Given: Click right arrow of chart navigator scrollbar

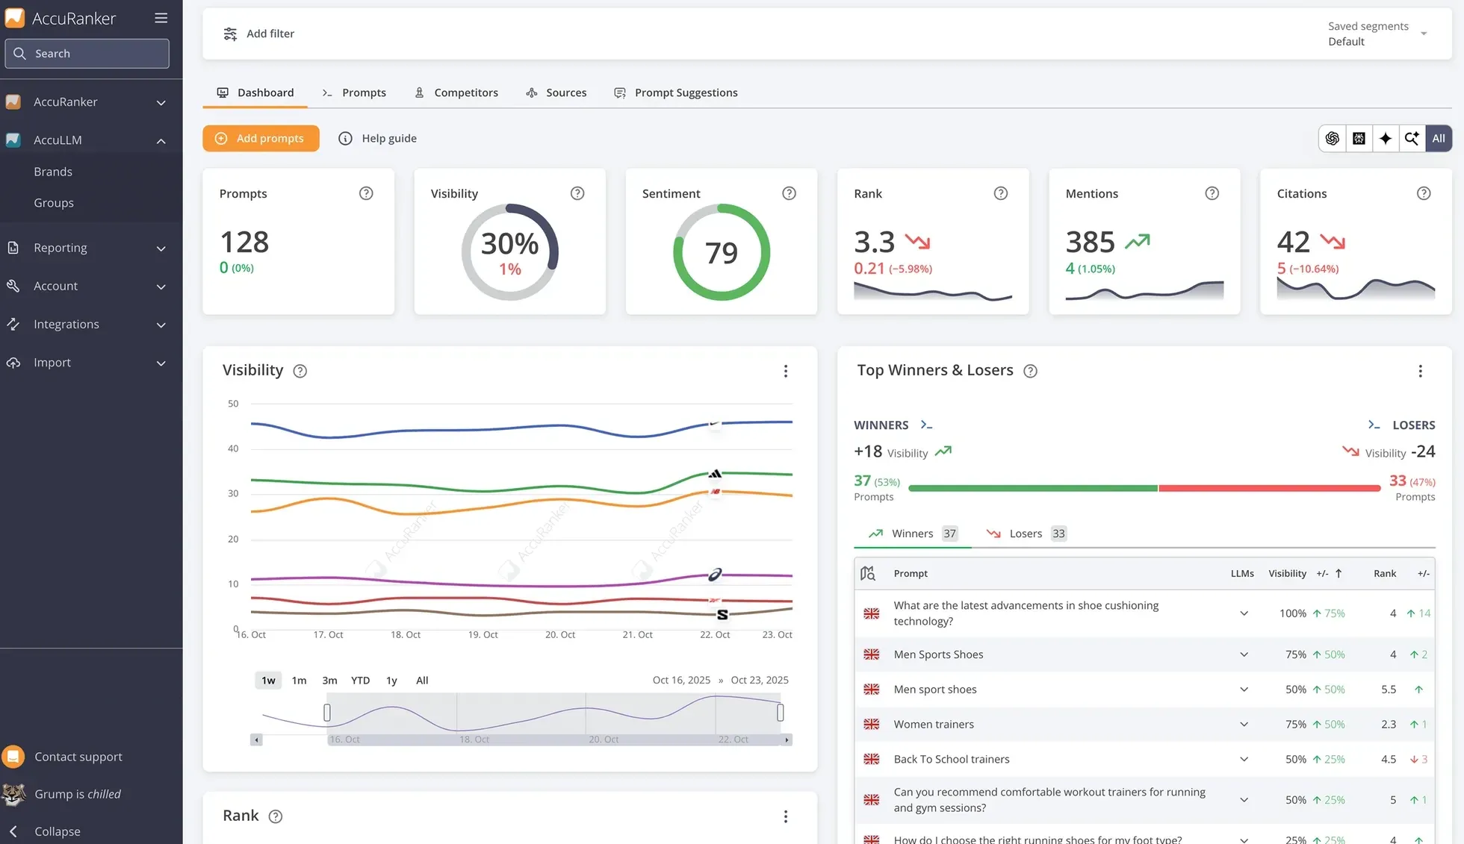Looking at the screenshot, I should (x=787, y=740).
